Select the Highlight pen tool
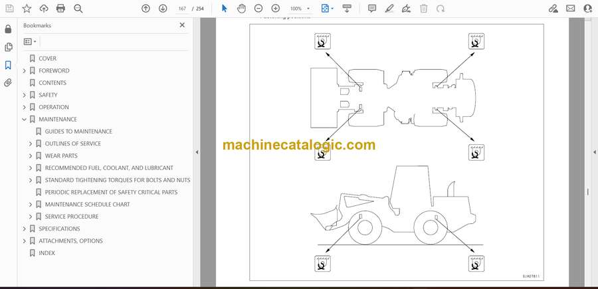This screenshot has height=289, width=598. pyautogui.click(x=389, y=9)
